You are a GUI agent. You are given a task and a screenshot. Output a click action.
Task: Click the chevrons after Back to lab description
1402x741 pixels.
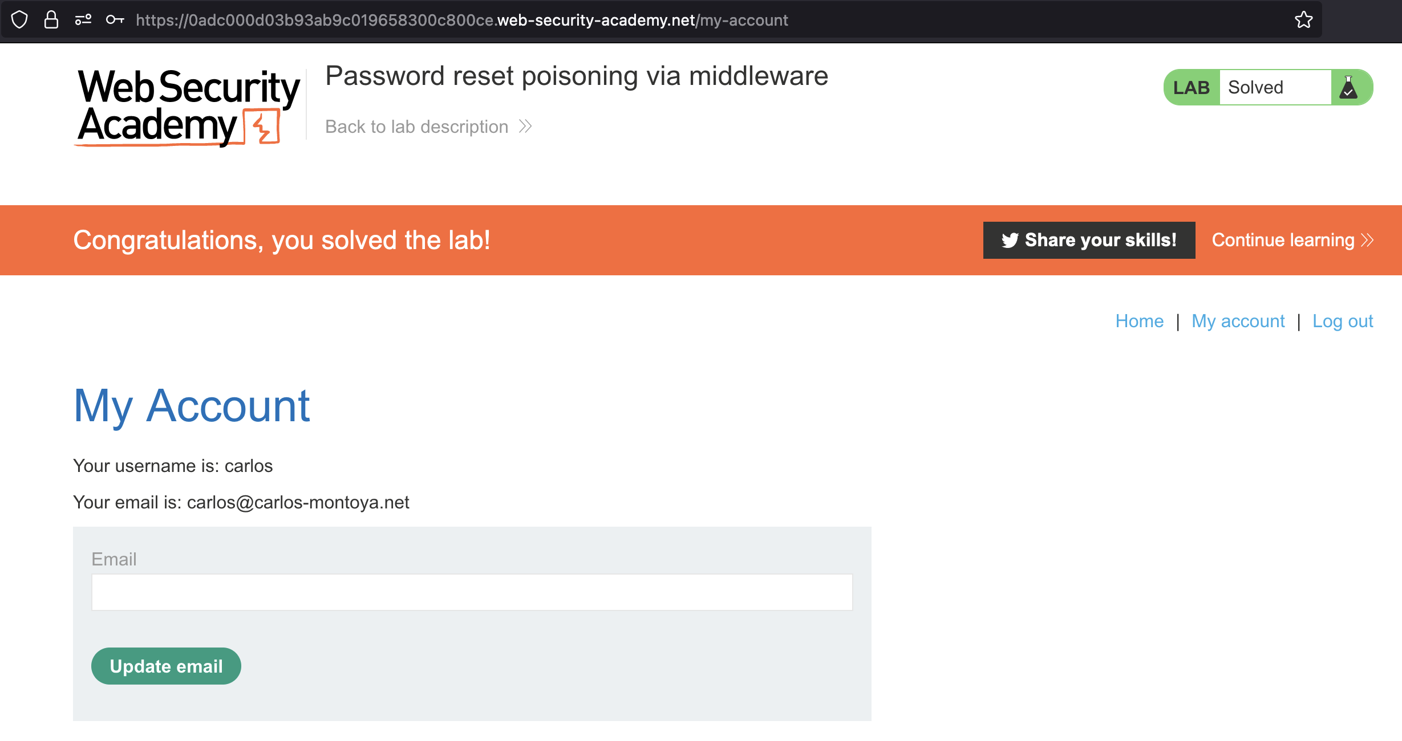[525, 127]
